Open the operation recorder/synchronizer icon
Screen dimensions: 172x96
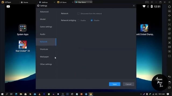click(169, 29)
